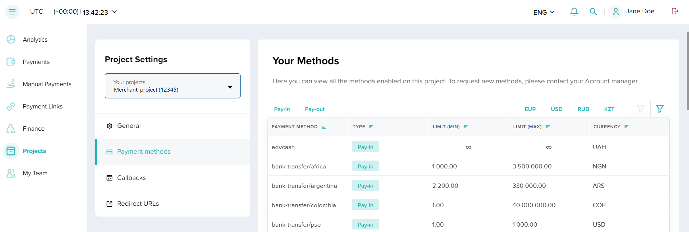Sort by Type column icon
This screenshot has width=689, height=232.
(x=371, y=126)
